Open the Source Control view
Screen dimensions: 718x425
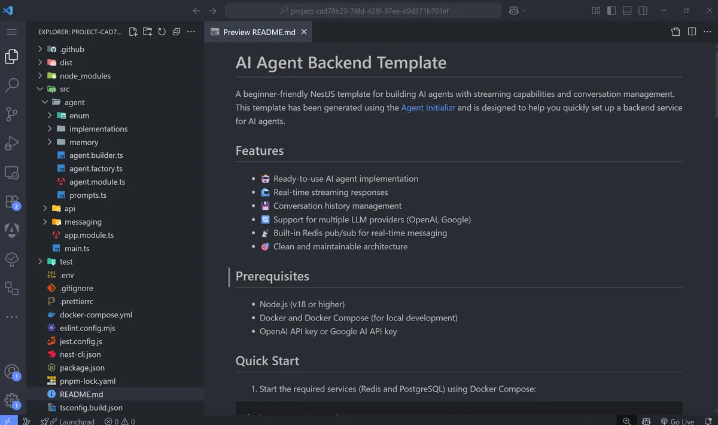[12, 114]
